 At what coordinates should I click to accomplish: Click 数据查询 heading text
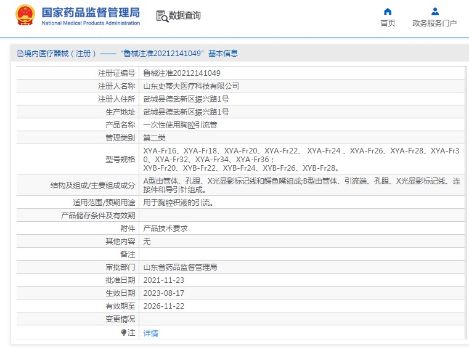tap(184, 15)
